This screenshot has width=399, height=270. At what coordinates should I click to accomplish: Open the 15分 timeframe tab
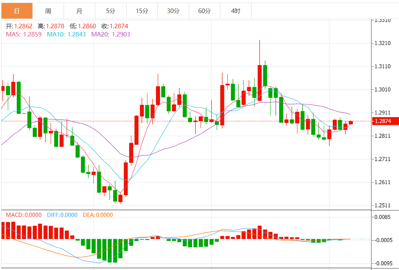[x=142, y=11]
